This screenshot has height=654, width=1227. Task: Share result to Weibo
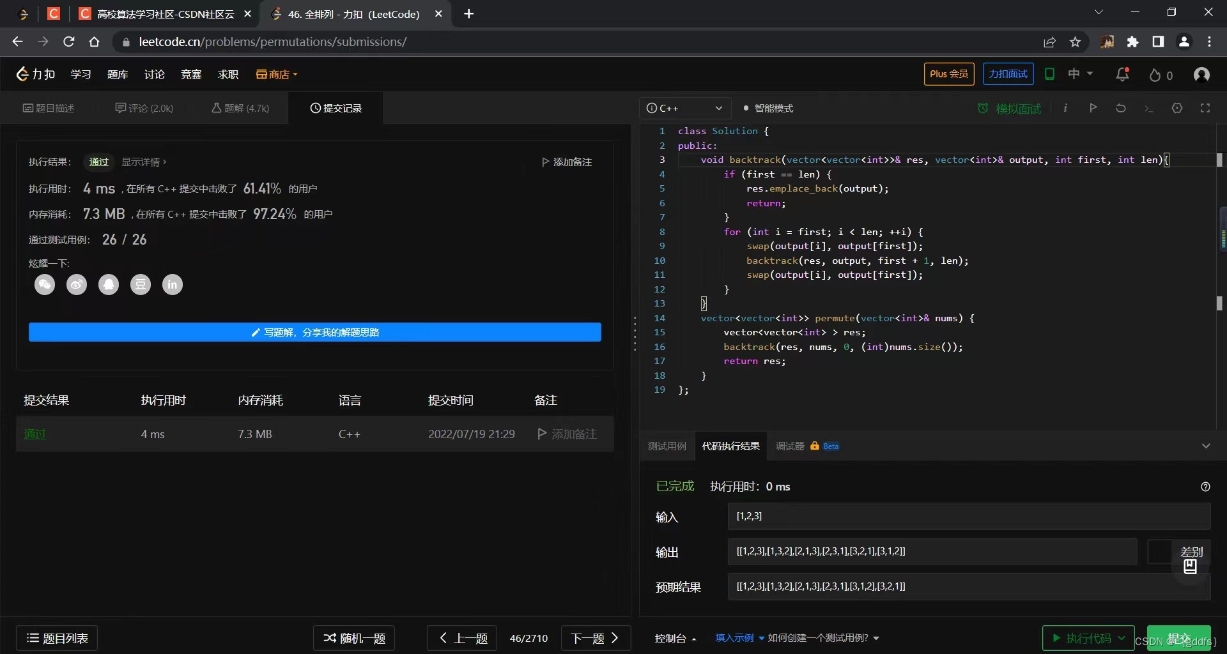click(x=77, y=285)
